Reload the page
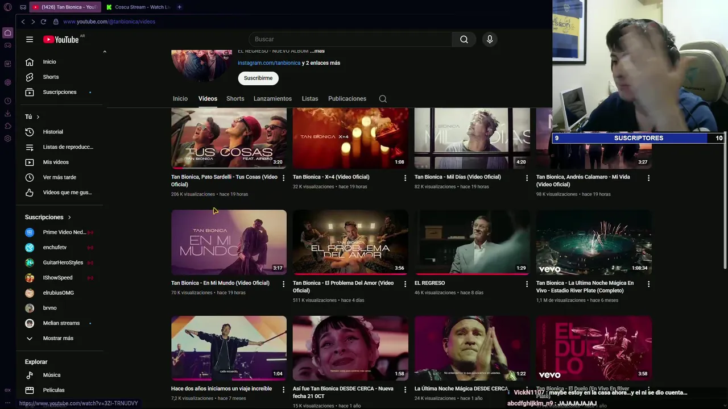This screenshot has width=728, height=409. tap(43, 22)
